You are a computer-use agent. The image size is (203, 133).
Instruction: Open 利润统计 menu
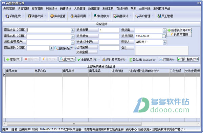click(x=51, y=8)
